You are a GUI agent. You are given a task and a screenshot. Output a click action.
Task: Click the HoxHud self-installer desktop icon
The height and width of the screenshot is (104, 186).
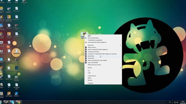click(84, 35)
